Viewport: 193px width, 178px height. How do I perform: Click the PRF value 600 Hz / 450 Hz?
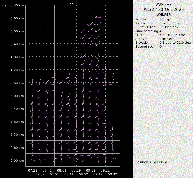tap(172, 35)
